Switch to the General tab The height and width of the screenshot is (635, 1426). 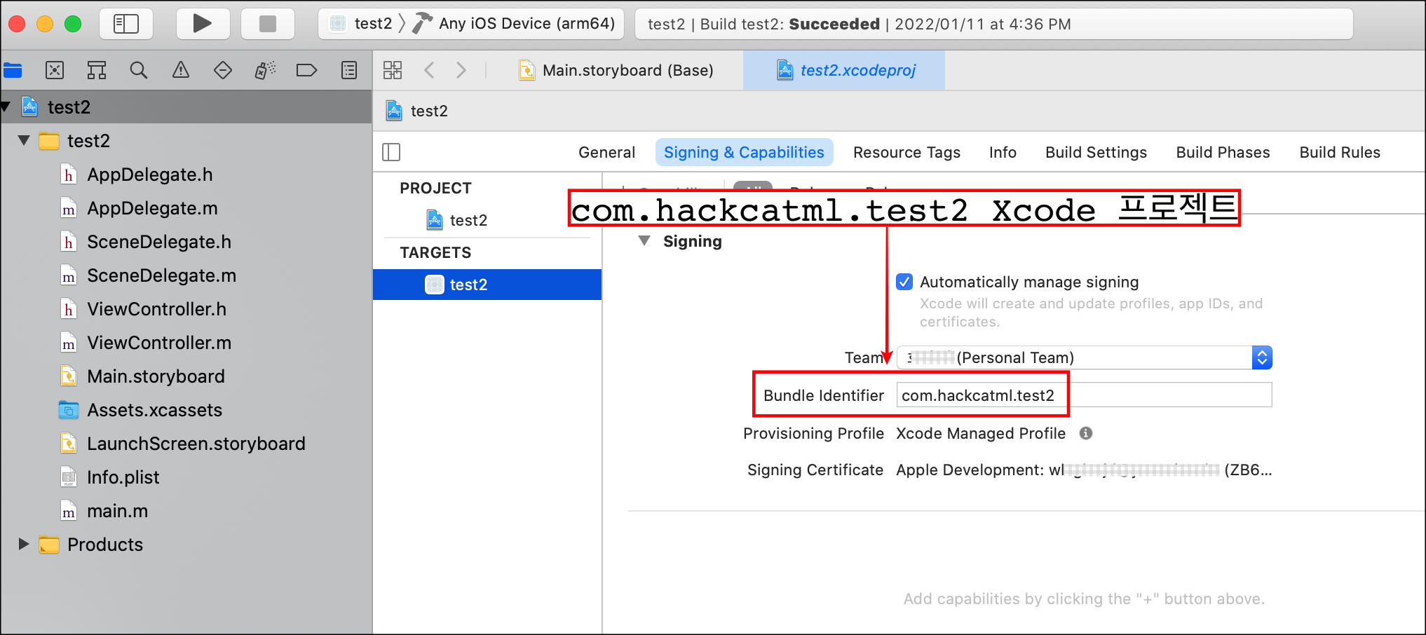[x=606, y=152]
